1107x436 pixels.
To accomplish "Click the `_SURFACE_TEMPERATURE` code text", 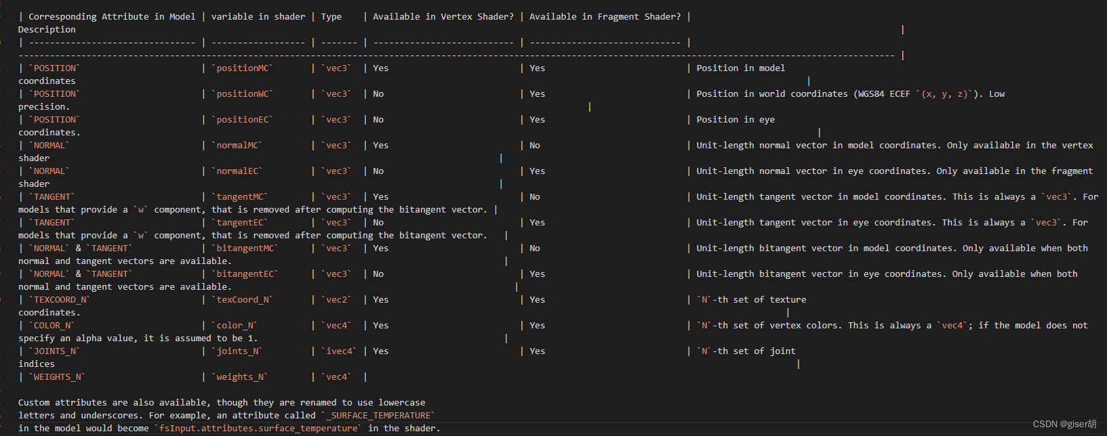I will coord(378,415).
